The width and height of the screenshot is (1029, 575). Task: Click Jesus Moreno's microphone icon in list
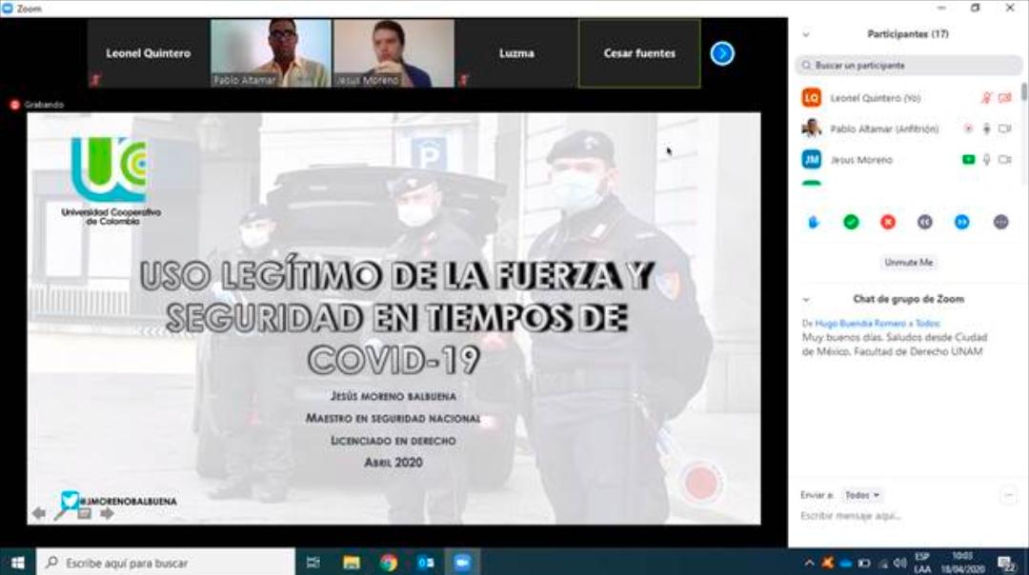pyautogui.click(x=986, y=160)
